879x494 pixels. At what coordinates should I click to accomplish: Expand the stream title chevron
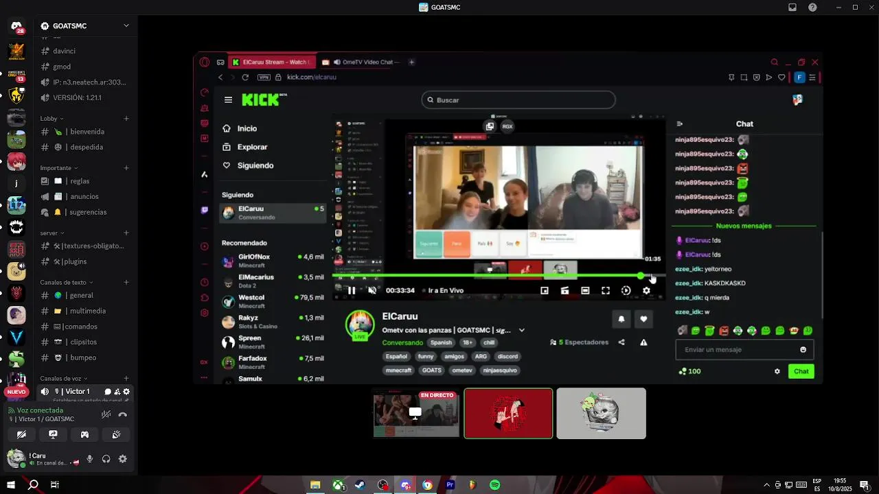[x=521, y=330]
